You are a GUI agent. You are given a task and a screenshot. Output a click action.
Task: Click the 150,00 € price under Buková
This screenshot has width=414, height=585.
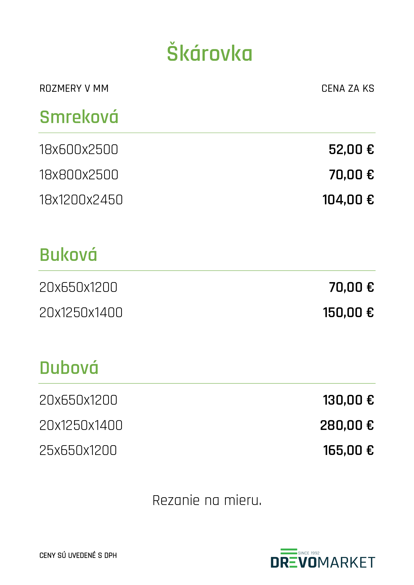tap(348, 313)
